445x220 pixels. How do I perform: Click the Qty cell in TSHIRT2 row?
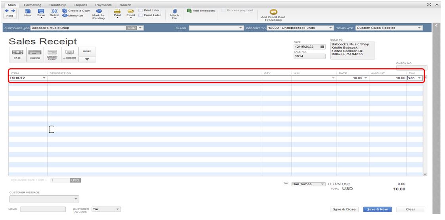[x=277, y=78]
